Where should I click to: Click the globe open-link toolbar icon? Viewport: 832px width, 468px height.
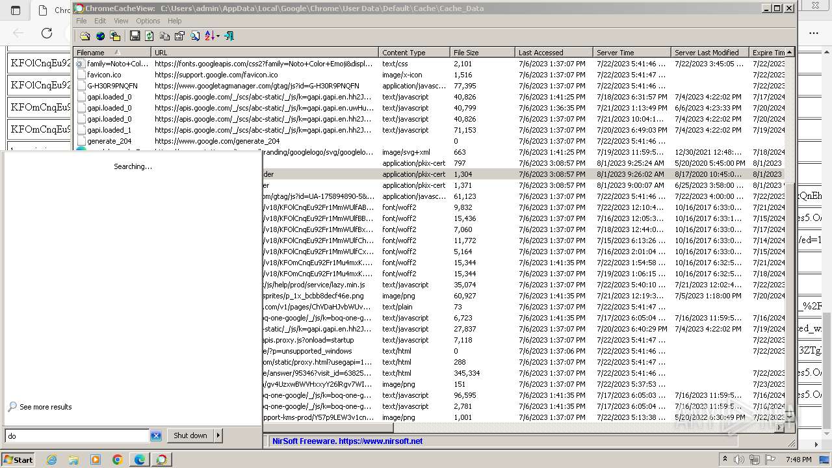click(x=100, y=36)
